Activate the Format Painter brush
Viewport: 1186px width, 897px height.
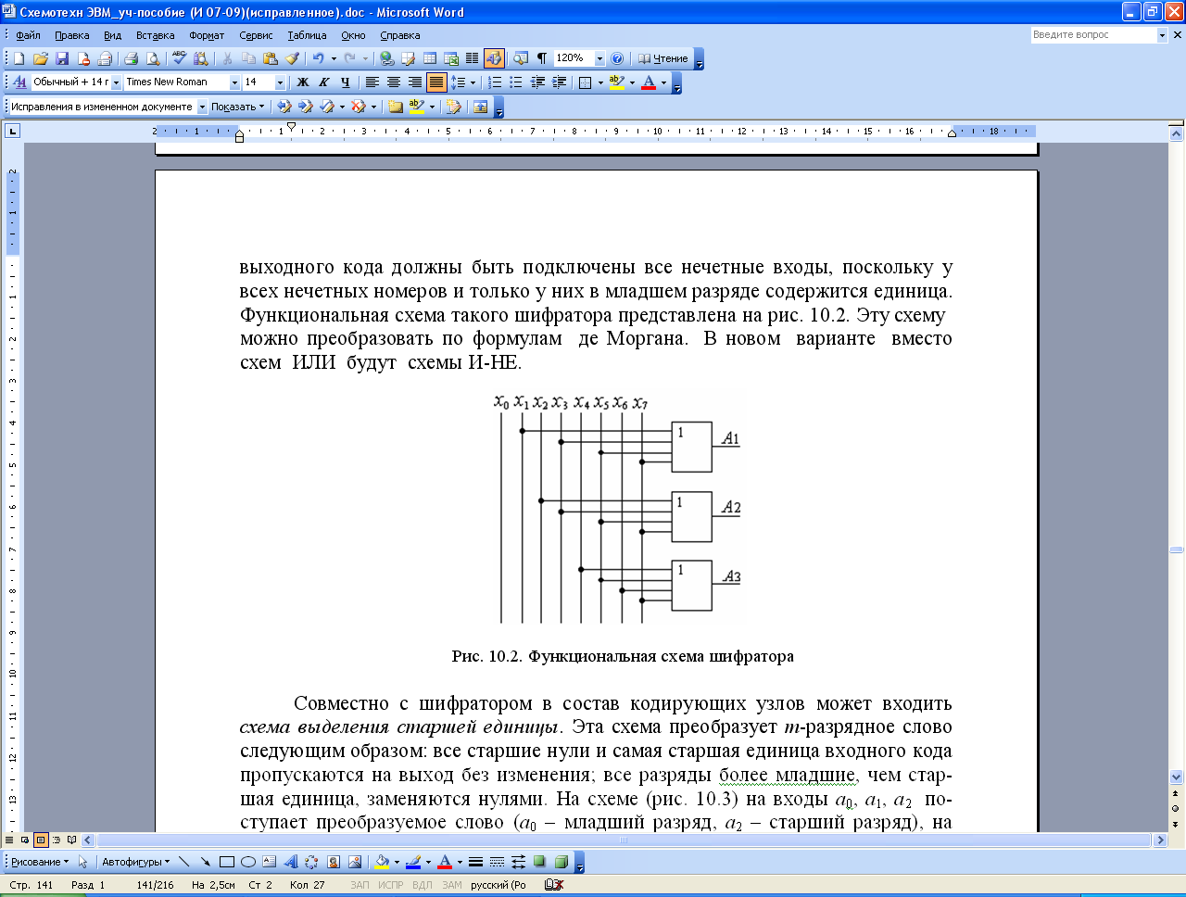[293, 58]
